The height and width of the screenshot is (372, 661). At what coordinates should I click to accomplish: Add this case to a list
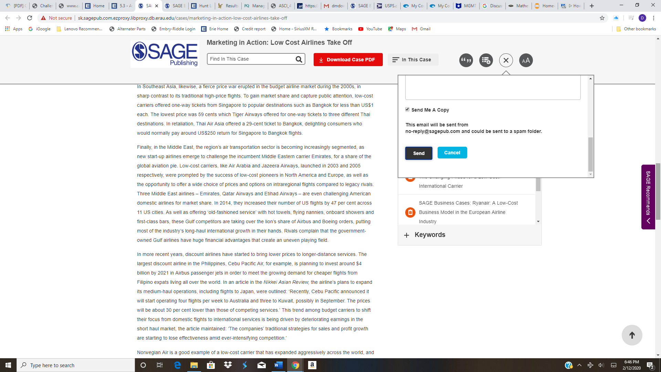point(486,60)
